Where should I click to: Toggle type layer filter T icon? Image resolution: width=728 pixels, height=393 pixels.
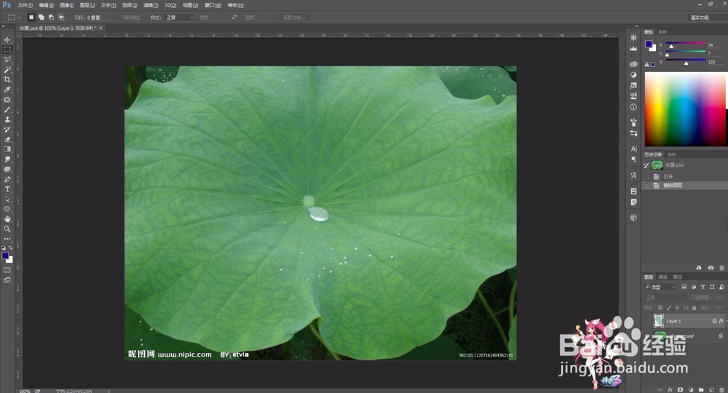[x=703, y=287]
